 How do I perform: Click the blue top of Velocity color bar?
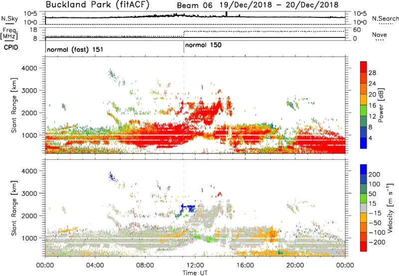(x=364, y=169)
